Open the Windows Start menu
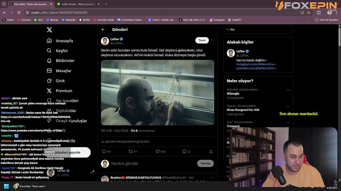 pyautogui.click(x=6, y=186)
